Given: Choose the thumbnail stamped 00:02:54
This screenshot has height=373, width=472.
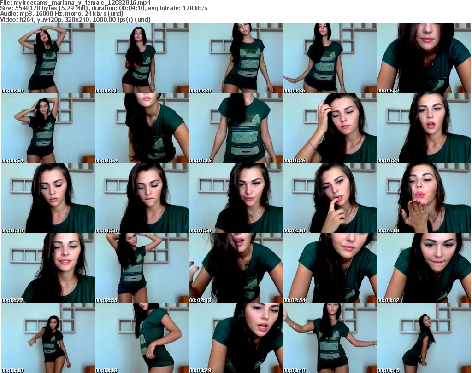Looking at the screenshot, I should pyautogui.click(x=330, y=268).
